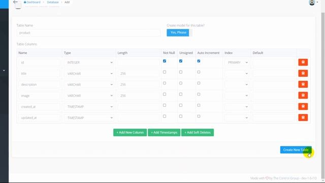
Task: Uncheck Auto Increment for id column
Action: click(199, 61)
